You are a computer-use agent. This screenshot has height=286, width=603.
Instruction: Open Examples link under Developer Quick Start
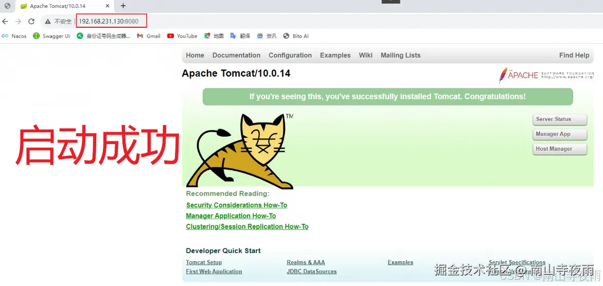coord(400,262)
